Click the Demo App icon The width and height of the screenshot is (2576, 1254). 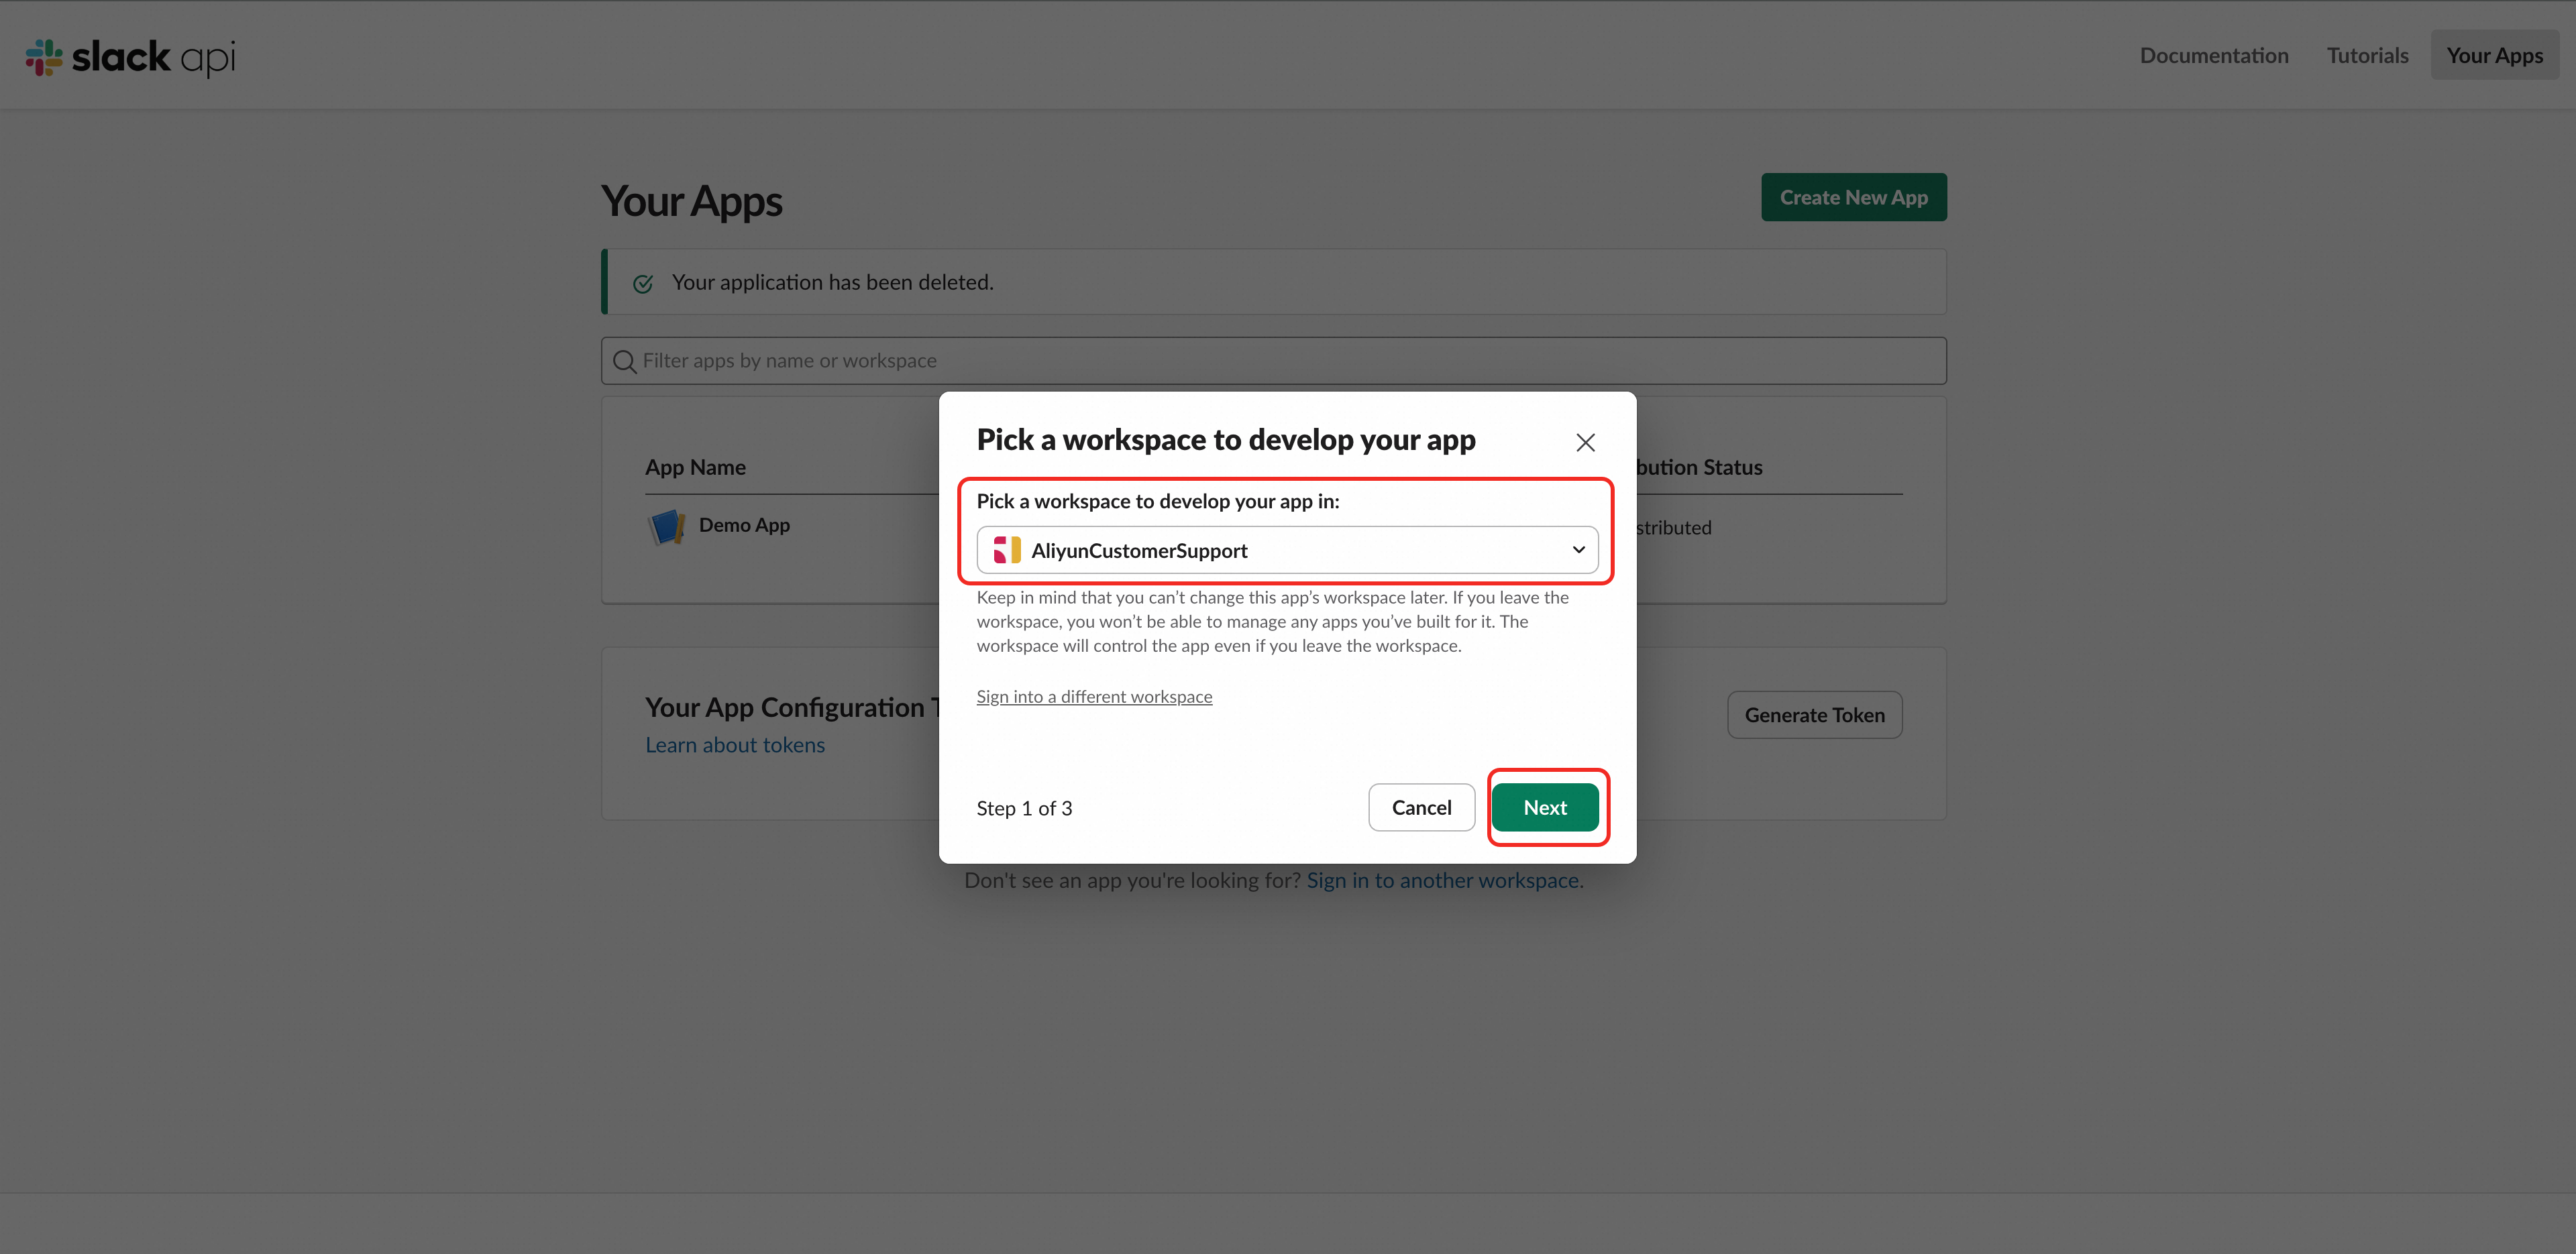[667, 526]
